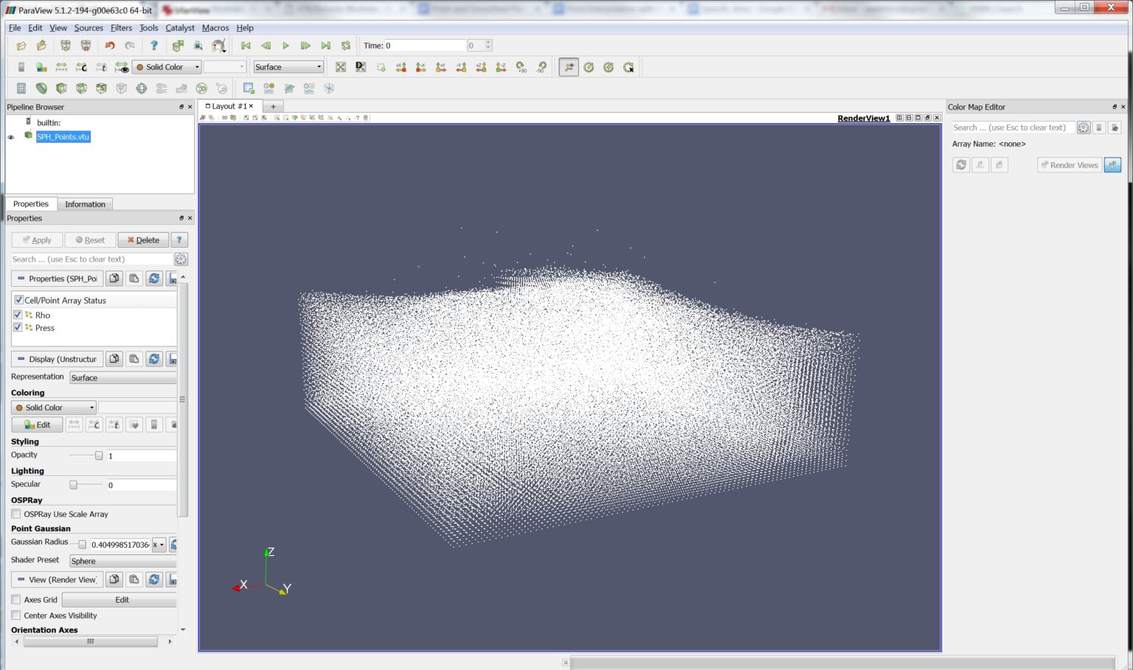Open a file with the Open toolbar icon
Image resolution: width=1133 pixels, height=670 pixels.
pos(21,45)
